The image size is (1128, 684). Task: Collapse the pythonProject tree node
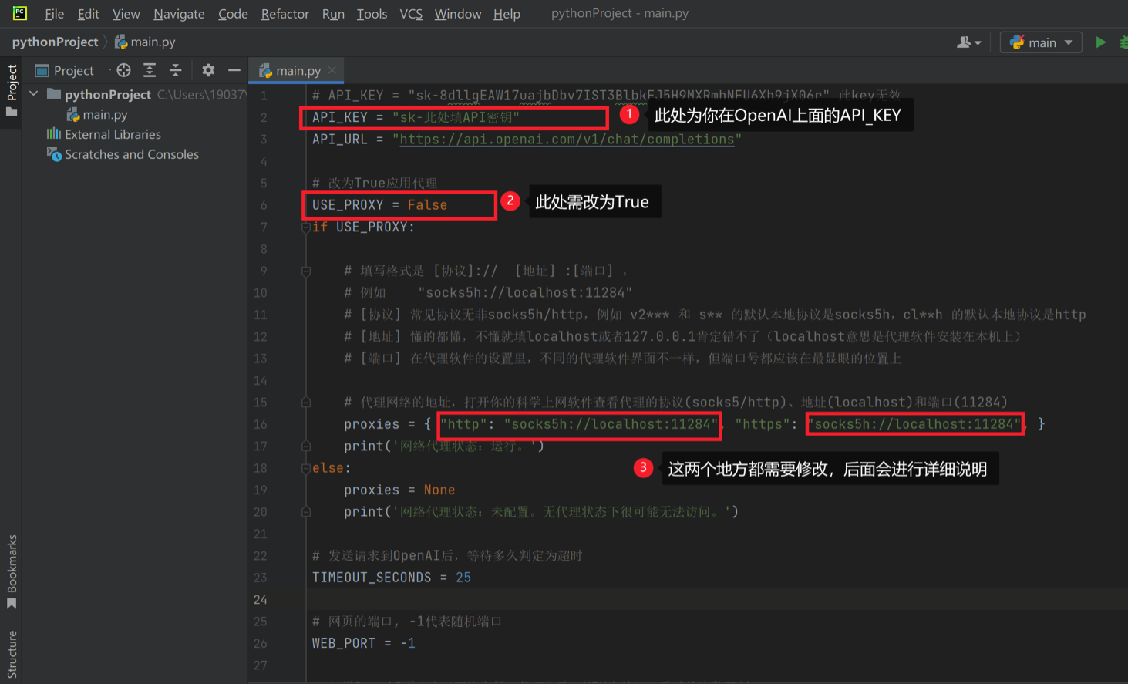tap(34, 94)
